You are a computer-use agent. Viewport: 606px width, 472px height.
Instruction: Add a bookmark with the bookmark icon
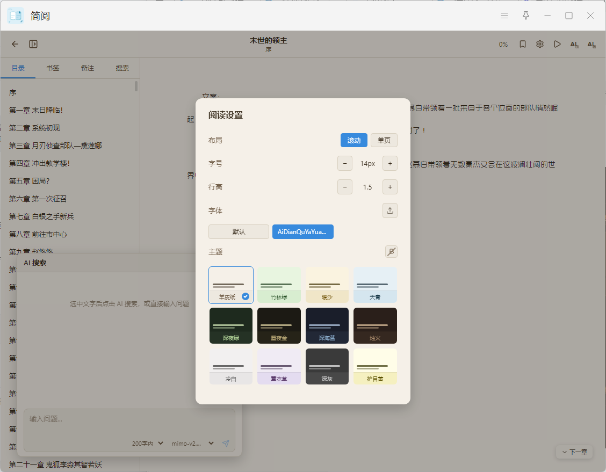pyautogui.click(x=523, y=44)
